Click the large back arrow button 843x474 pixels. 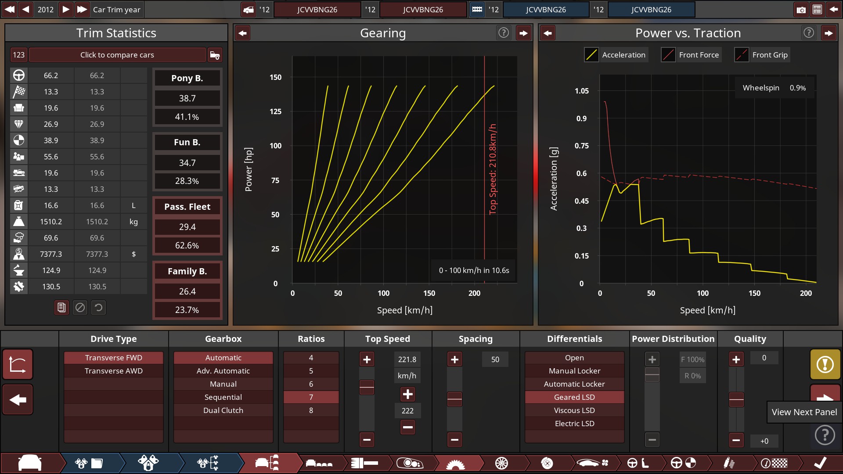[18, 400]
